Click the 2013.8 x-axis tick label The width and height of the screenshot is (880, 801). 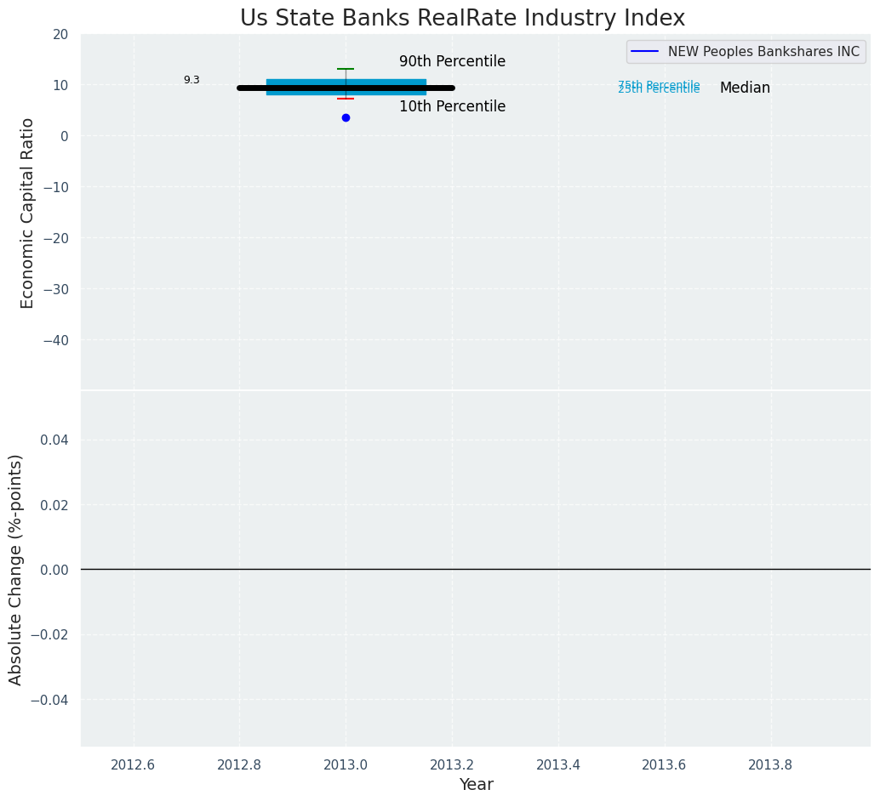(770, 764)
